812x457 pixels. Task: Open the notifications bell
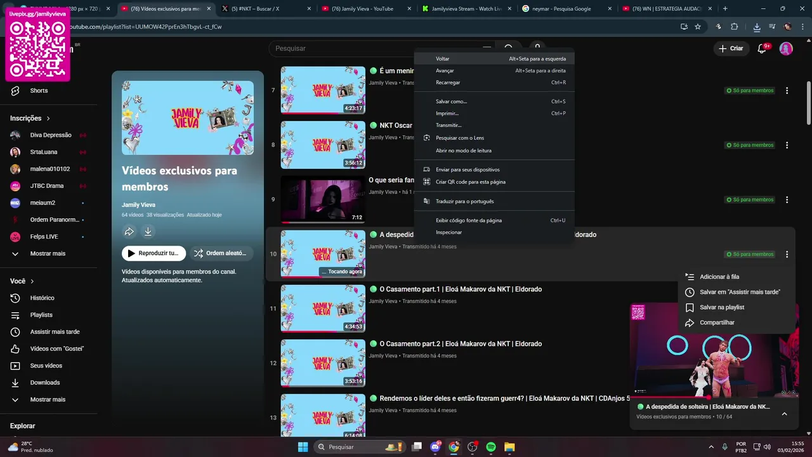coord(763,48)
